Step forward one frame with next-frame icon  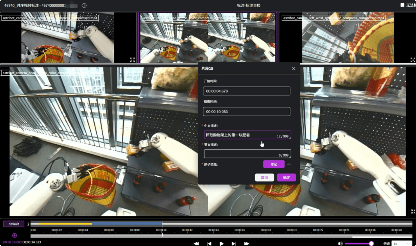234,244
